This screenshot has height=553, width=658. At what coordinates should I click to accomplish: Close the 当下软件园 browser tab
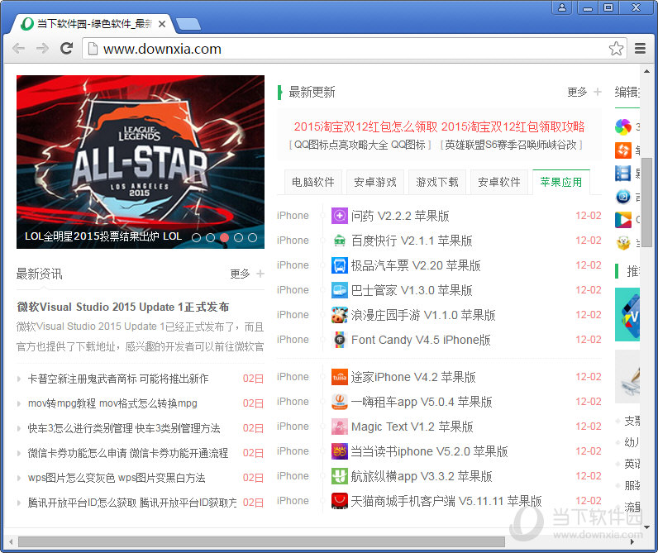pyautogui.click(x=161, y=24)
